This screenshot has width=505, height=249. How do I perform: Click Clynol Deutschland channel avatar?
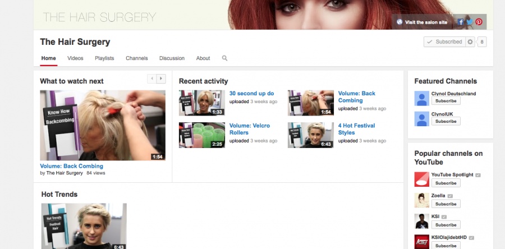click(421, 99)
